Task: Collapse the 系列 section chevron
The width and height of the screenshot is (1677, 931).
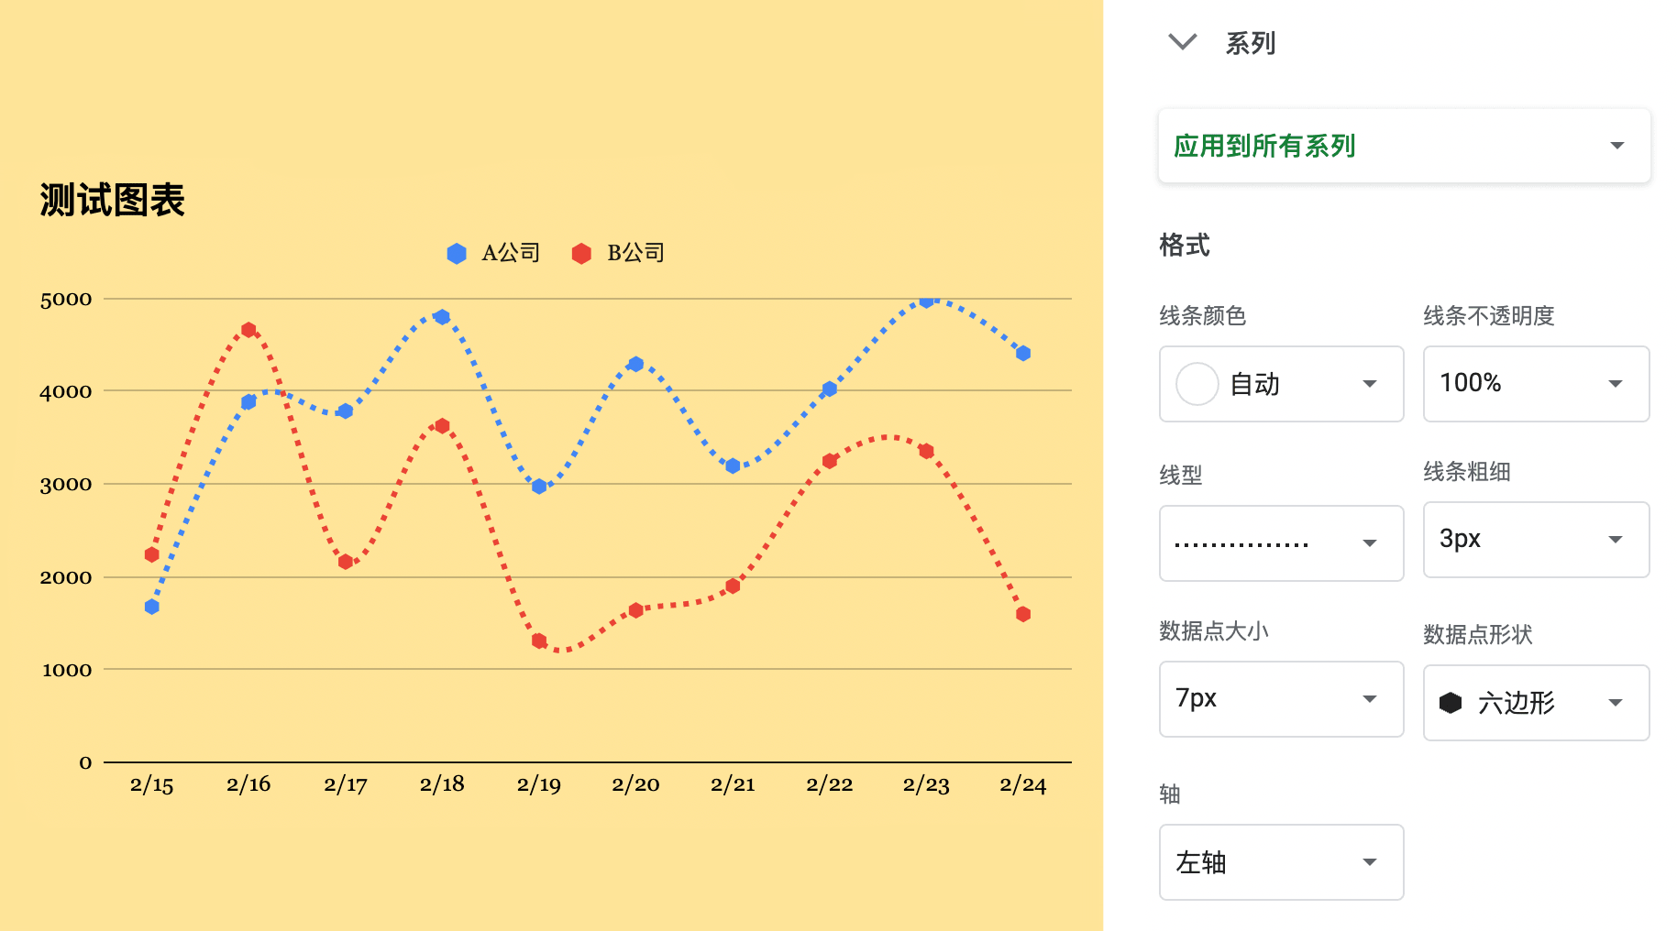Action: (1182, 42)
